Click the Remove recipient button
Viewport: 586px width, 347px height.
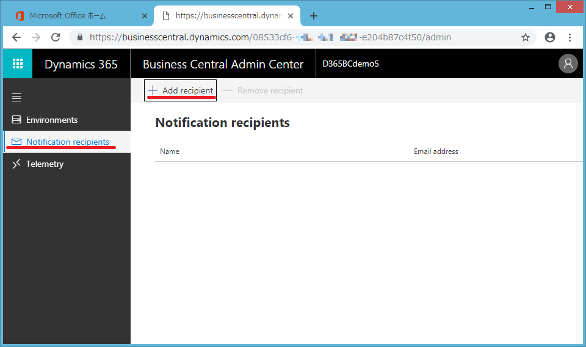tap(263, 90)
